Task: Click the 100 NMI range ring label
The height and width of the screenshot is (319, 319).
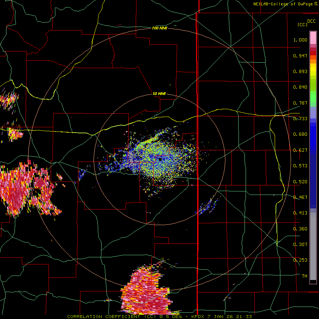Action: click(x=159, y=28)
